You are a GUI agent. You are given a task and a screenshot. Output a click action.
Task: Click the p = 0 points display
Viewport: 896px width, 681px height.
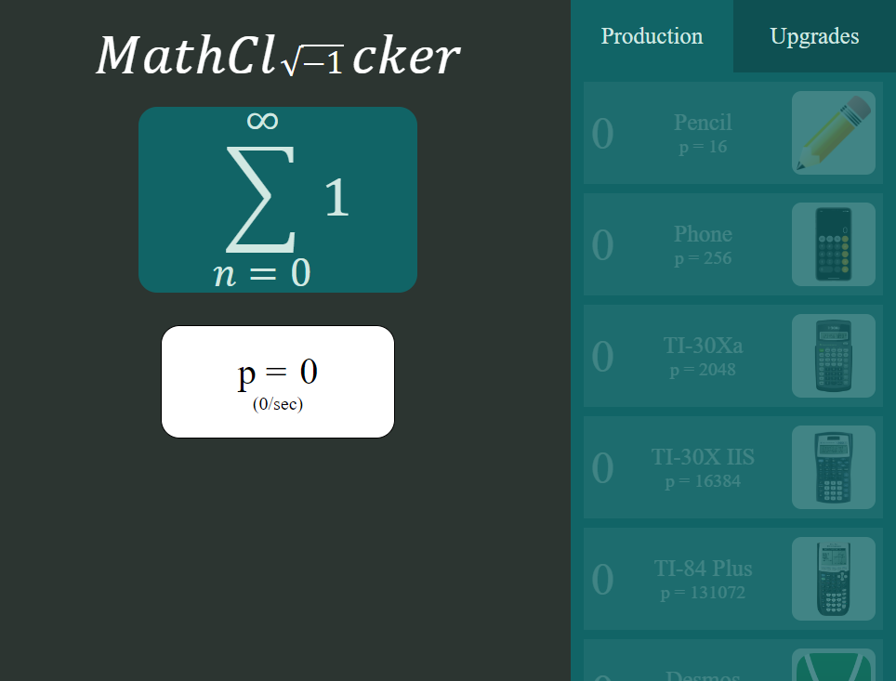coord(278,382)
